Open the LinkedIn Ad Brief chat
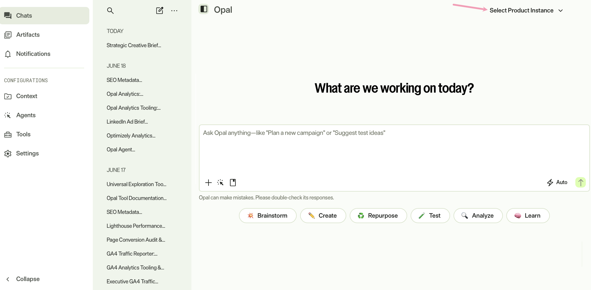 click(127, 122)
